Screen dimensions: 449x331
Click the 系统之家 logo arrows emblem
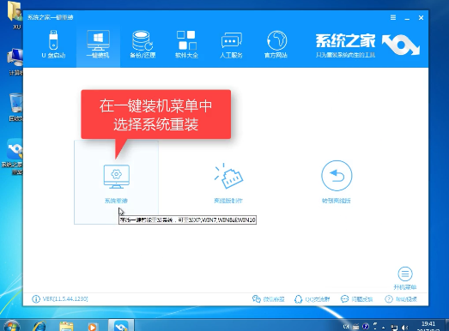click(x=401, y=45)
